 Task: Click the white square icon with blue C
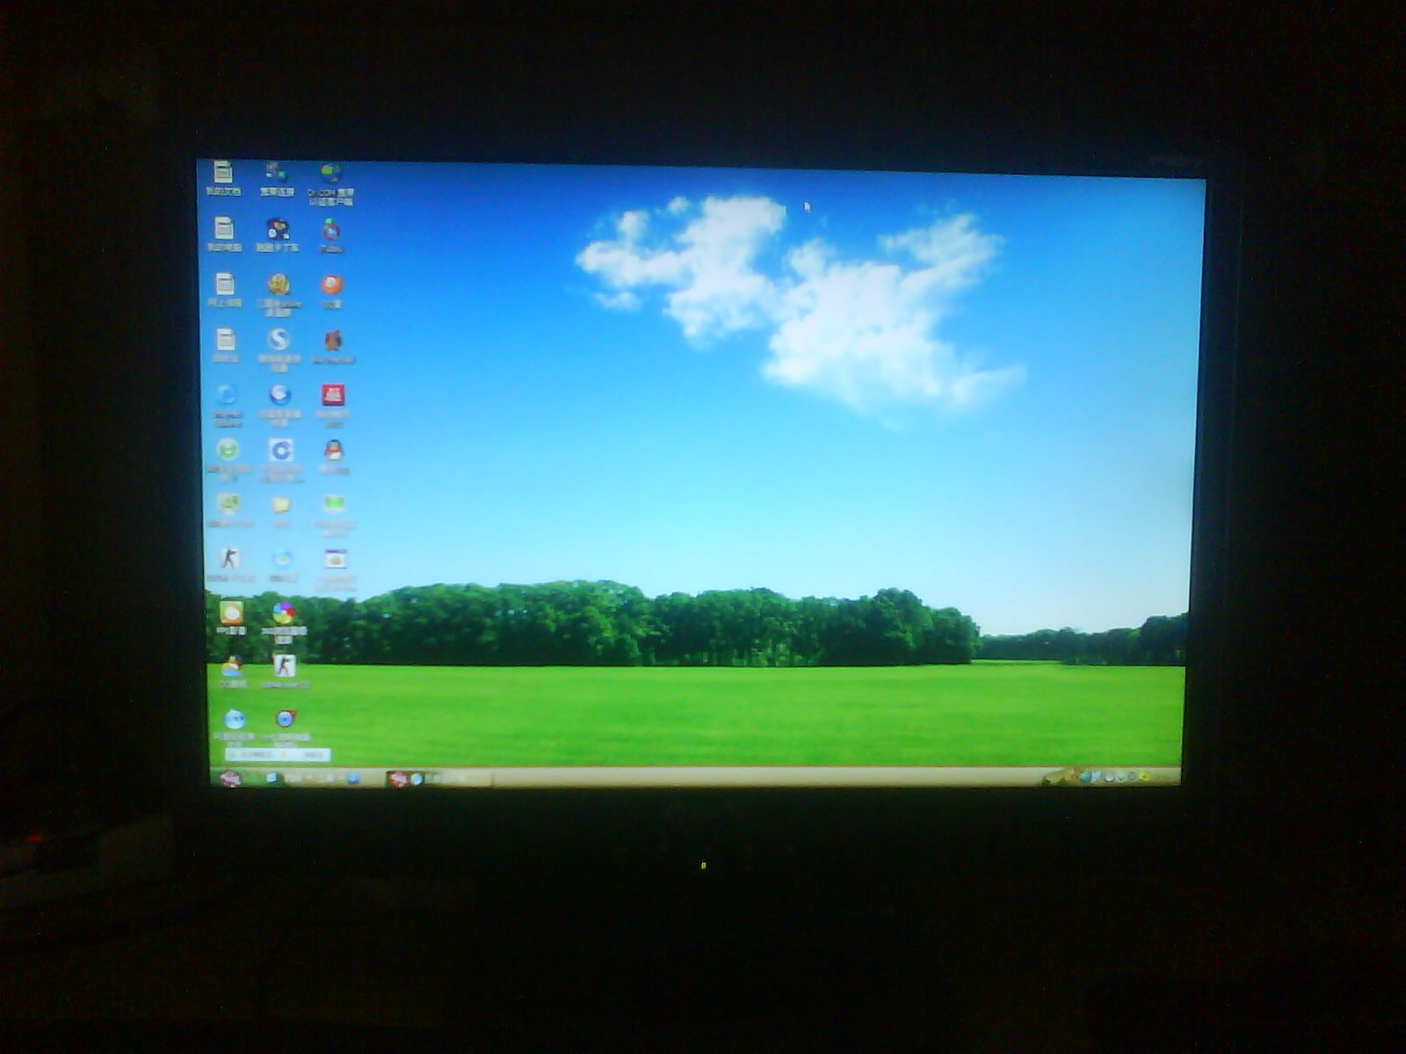(280, 451)
